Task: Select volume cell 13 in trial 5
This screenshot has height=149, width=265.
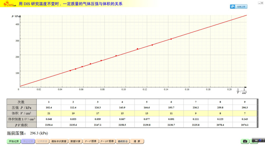Action: click(147, 113)
